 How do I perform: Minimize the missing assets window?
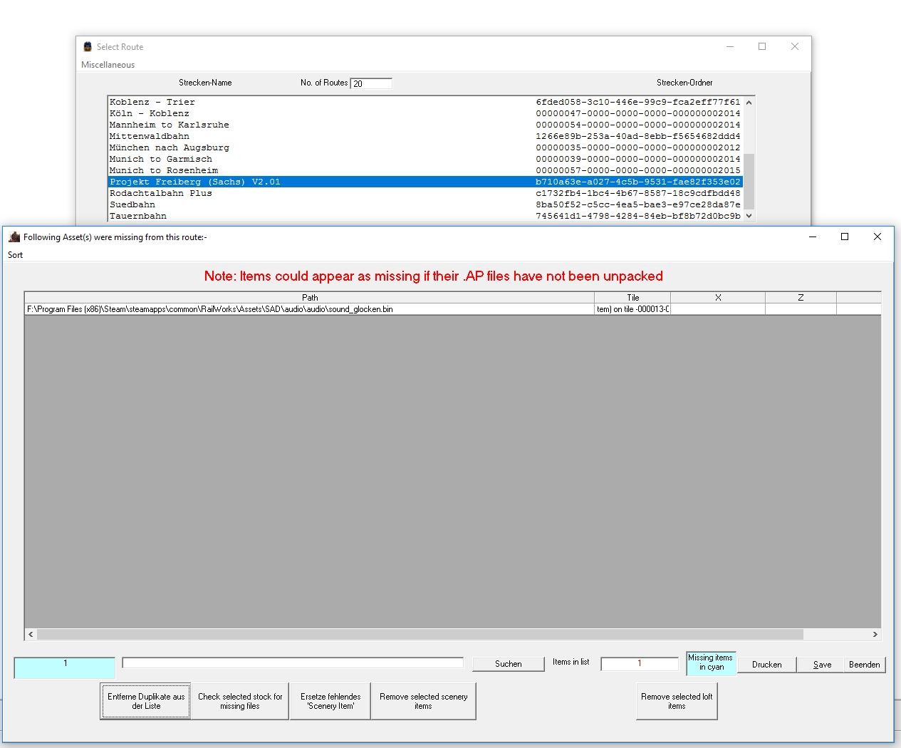[x=812, y=237]
